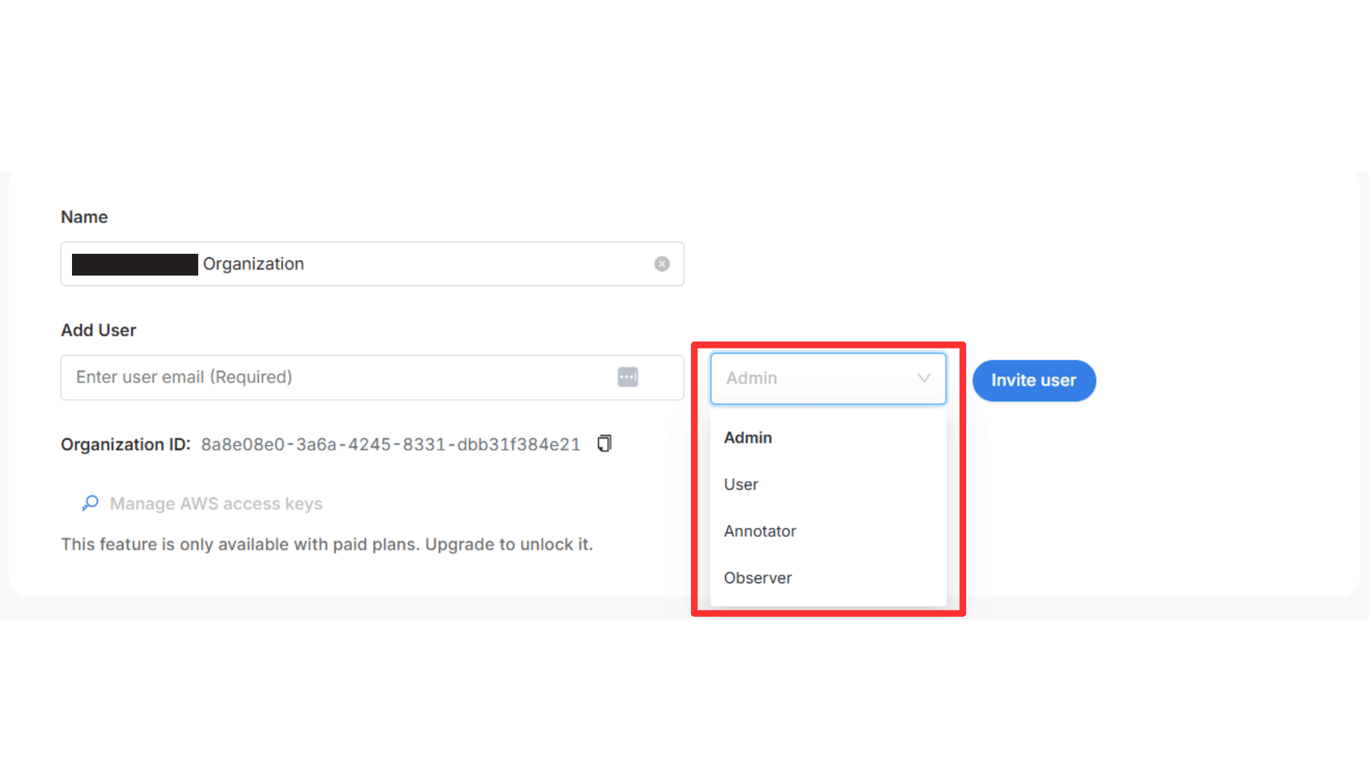The image size is (1369, 770).
Task: Click the redacted organization name text
Action: (135, 265)
